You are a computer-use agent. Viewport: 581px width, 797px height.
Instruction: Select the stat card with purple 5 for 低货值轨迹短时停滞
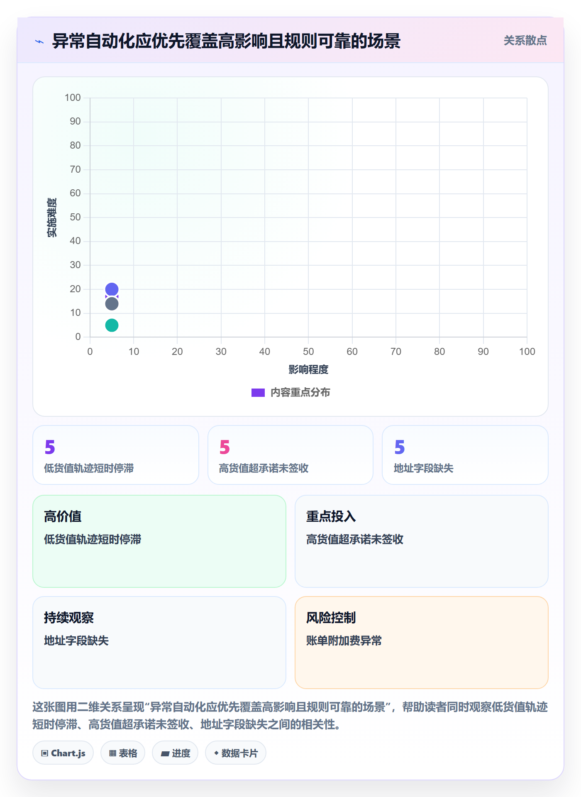tap(116, 455)
